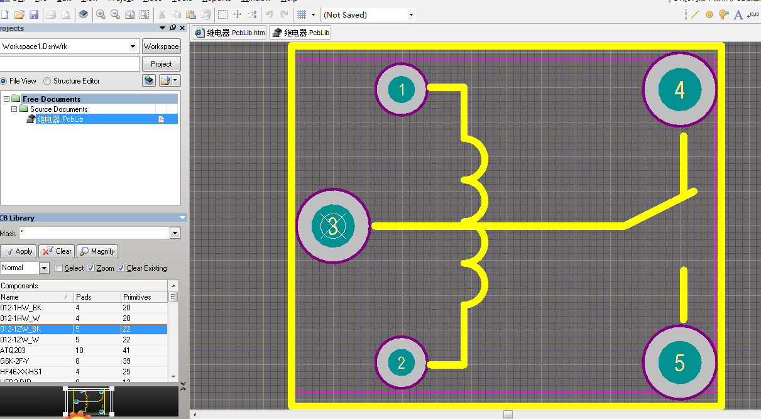Image resolution: width=761 pixels, height=419 pixels.
Task: Select component ATQ203 in list
Action: pyautogui.click(x=84, y=351)
